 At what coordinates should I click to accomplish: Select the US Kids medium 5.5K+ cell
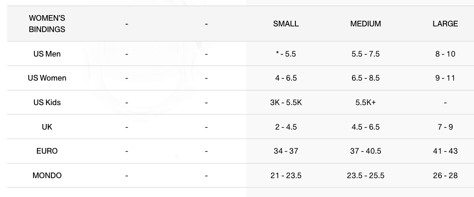pyautogui.click(x=365, y=102)
